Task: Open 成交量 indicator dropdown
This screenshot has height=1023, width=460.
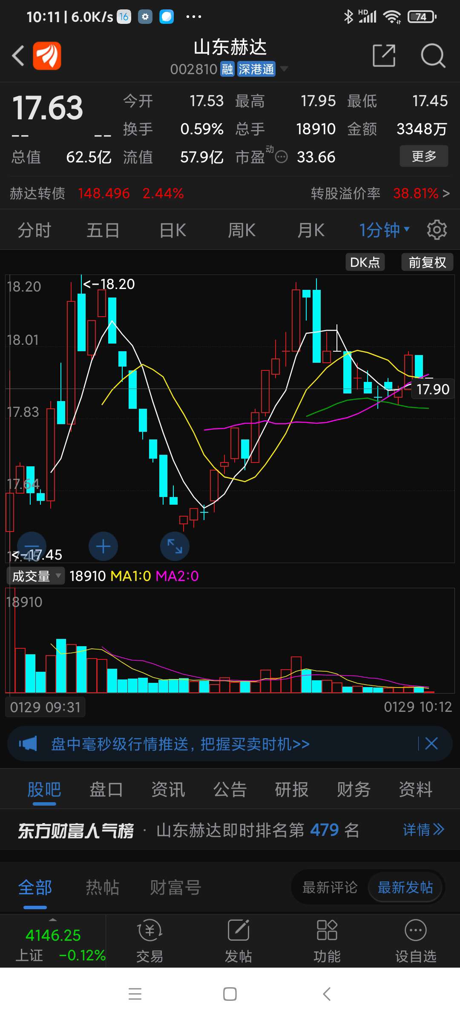Action: [x=36, y=576]
